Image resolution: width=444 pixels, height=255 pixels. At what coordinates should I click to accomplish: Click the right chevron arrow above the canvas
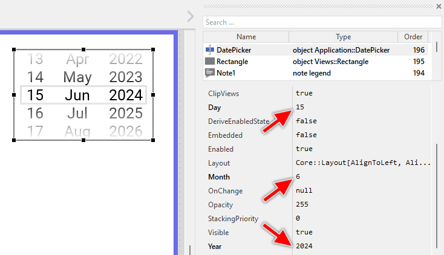click(x=191, y=16)
